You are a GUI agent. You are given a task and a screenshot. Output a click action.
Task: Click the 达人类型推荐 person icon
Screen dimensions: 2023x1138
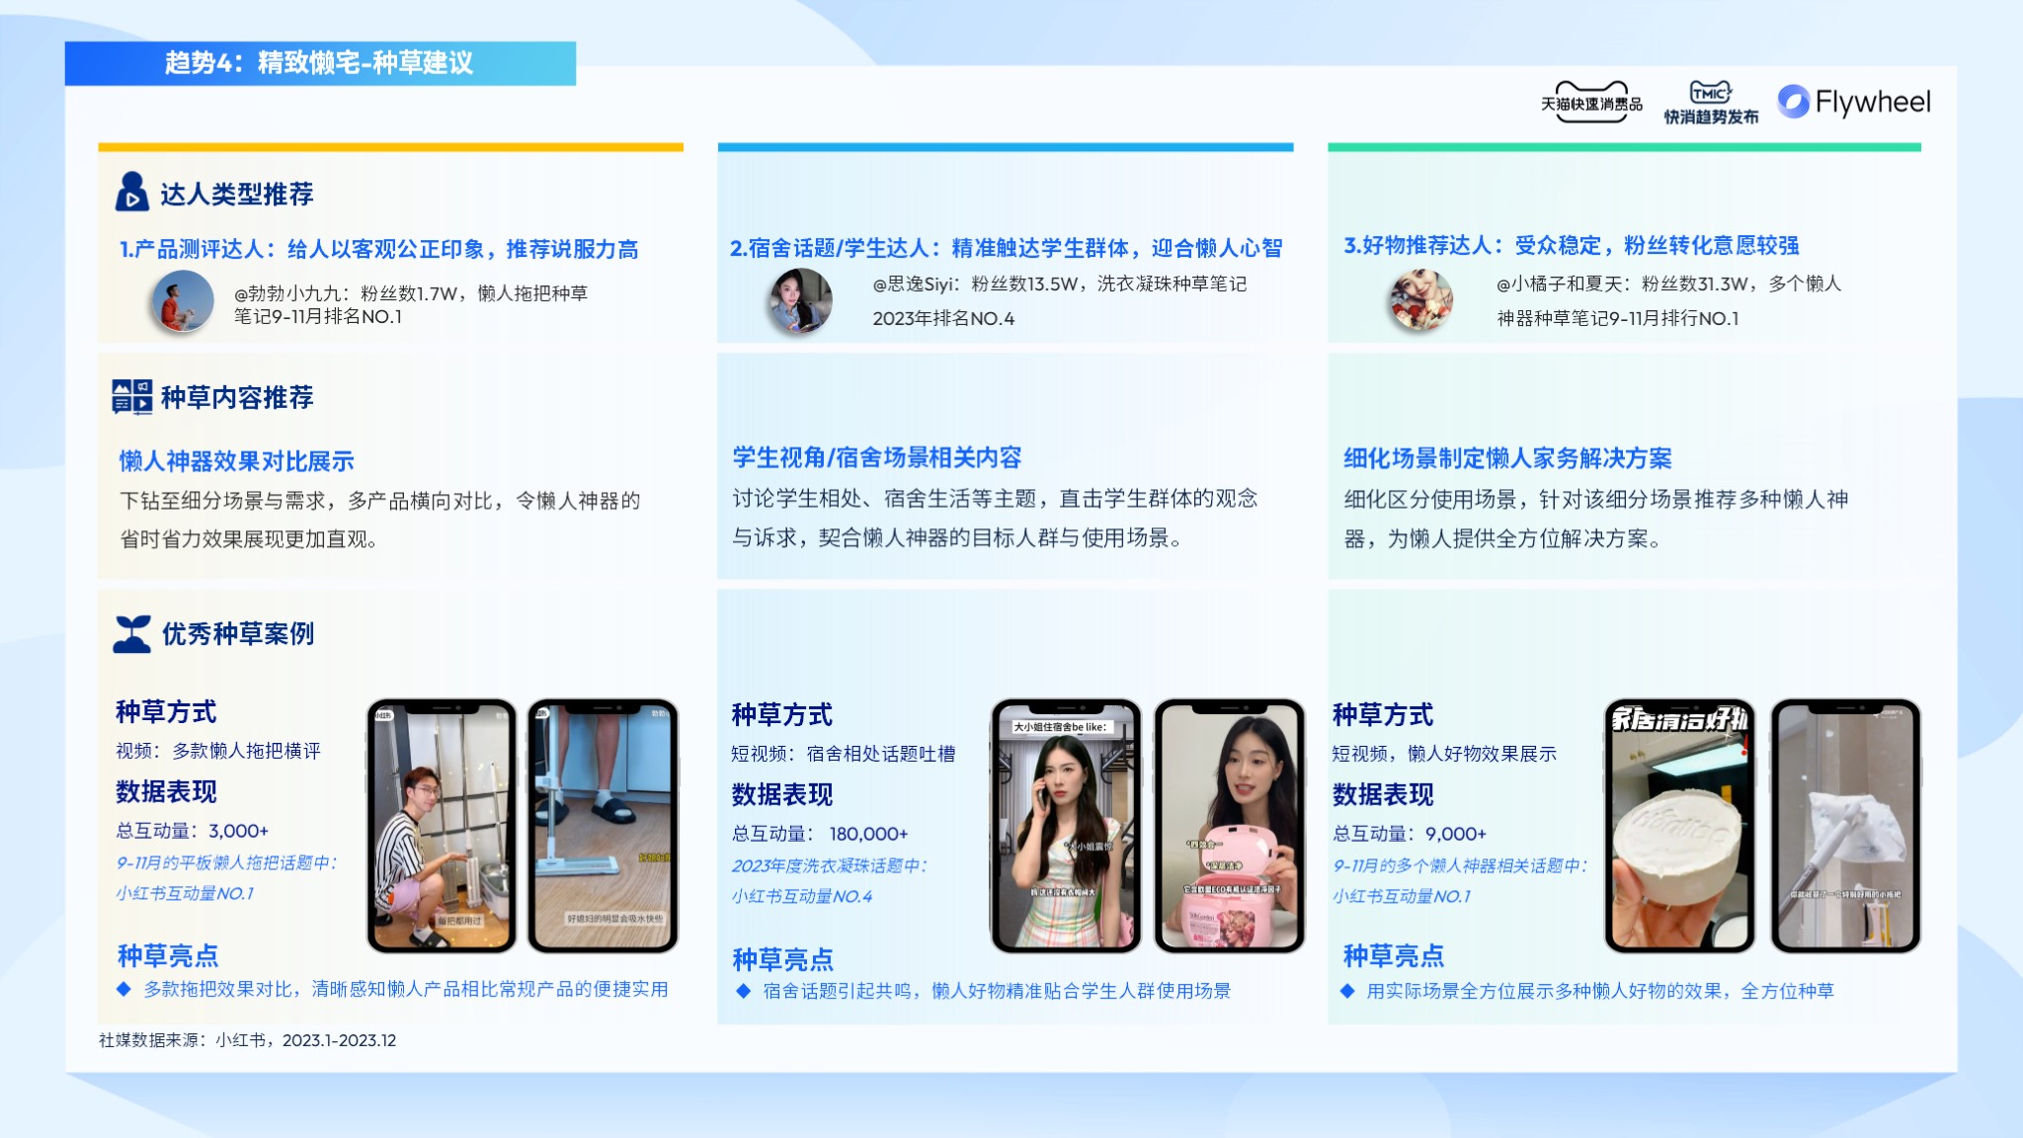point(131,192)
